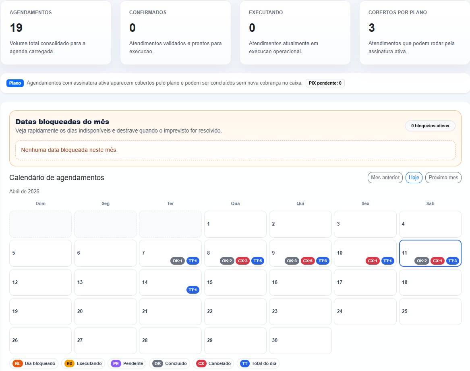Click the PIX pendente: 0 badge
470x371 pixels.
click(x=325, y=83)
